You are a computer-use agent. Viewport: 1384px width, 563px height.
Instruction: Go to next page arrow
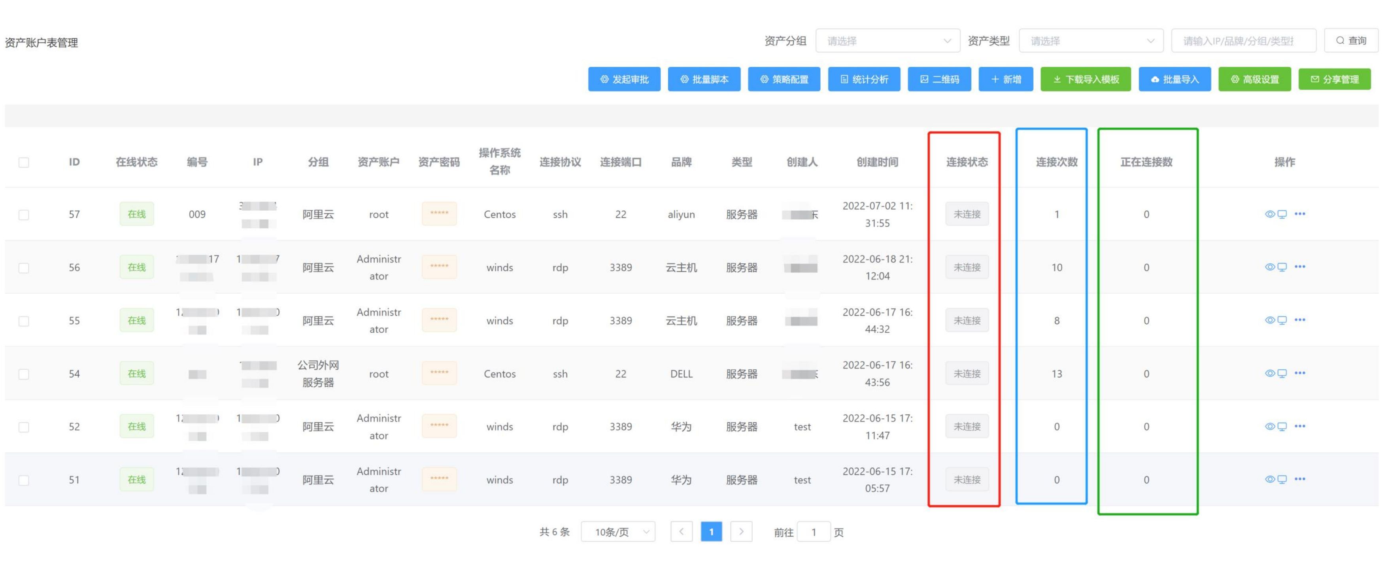[742, 532]
